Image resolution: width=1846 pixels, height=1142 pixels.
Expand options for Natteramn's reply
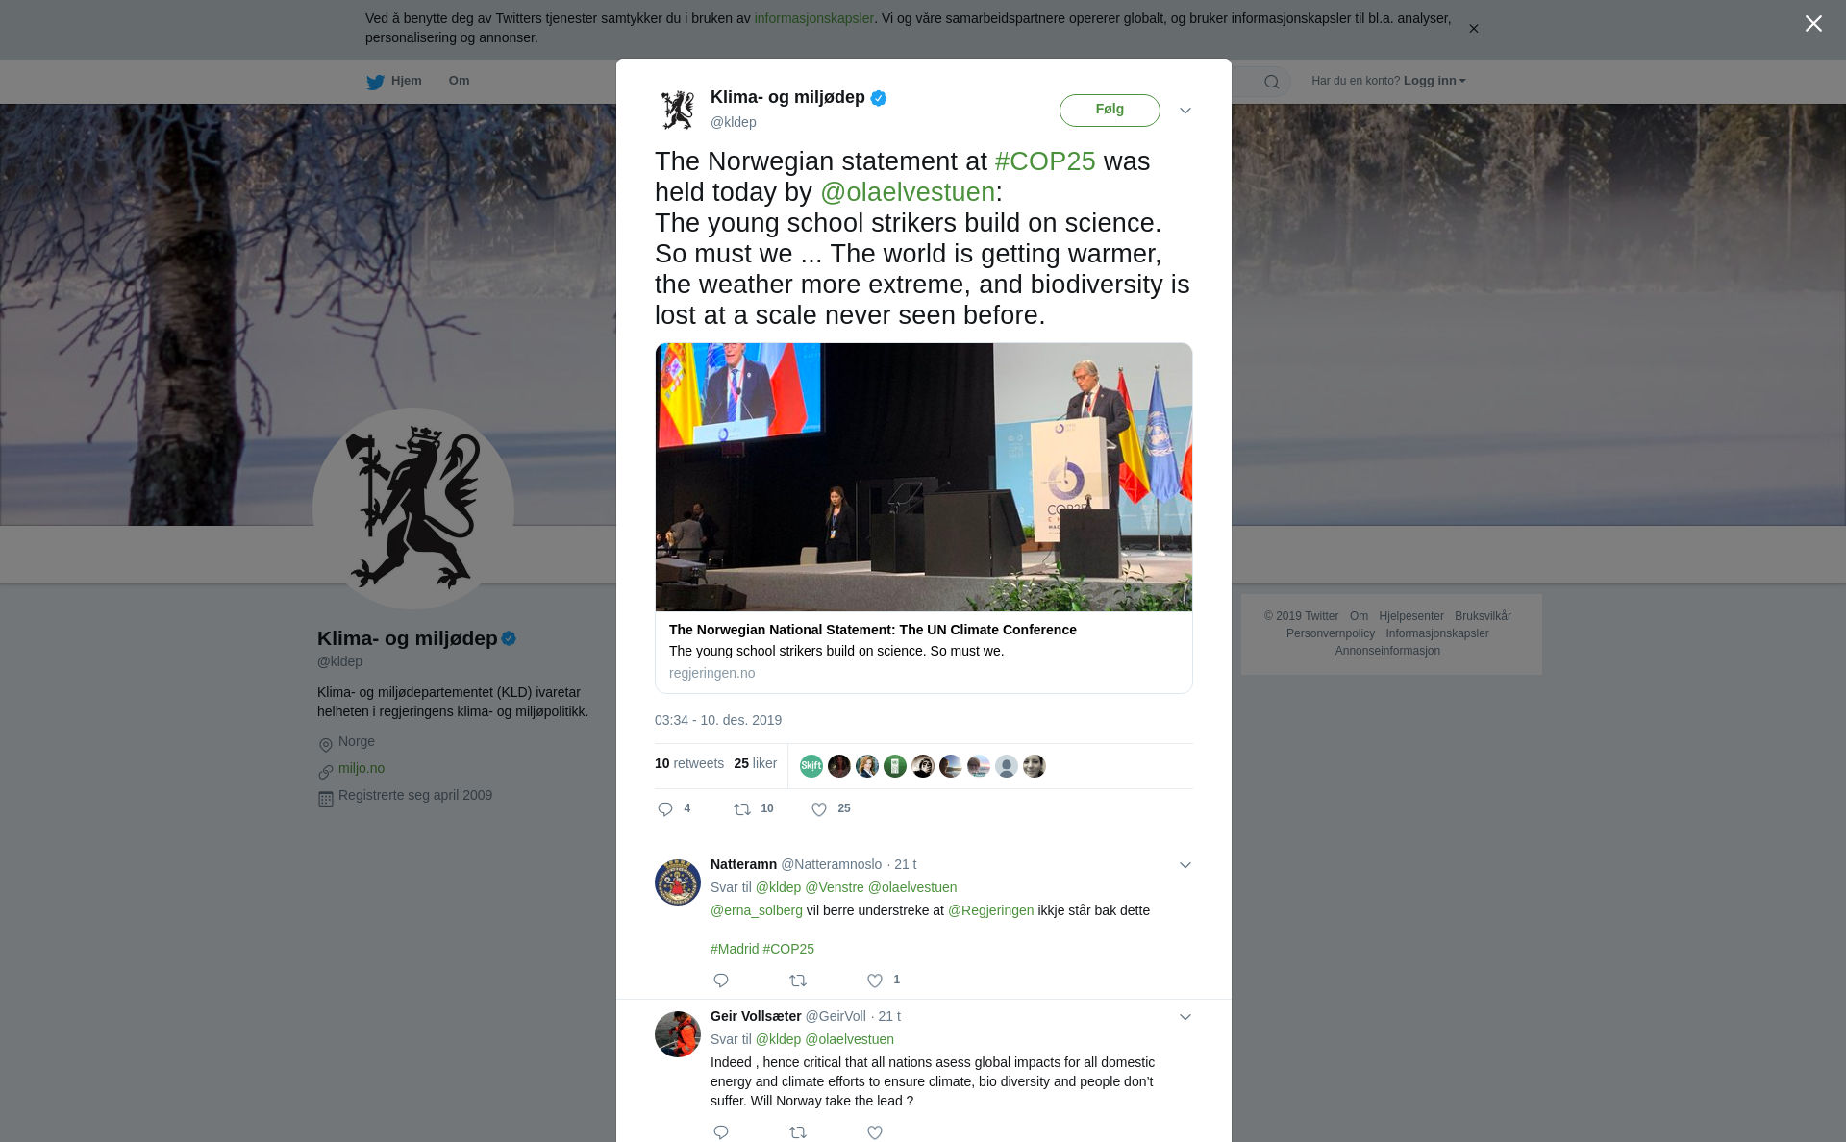pos(1185,865)
